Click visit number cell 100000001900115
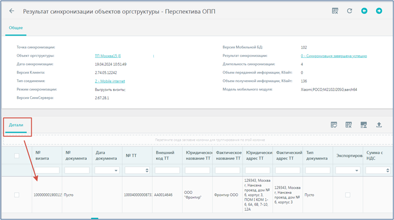Image resolution: width=394 pixels, height=220 pixels. click(x=47, y=195)
